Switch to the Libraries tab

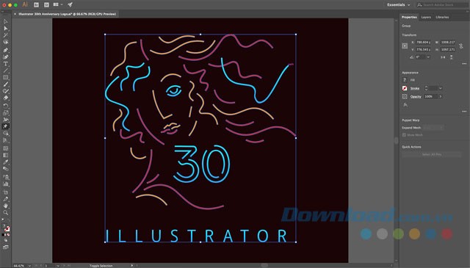442,17
